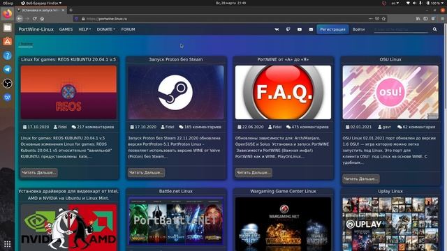Viewport: 447px width, 251px height.
Task: Click the padlock site security icon
Action: (83, 19)
